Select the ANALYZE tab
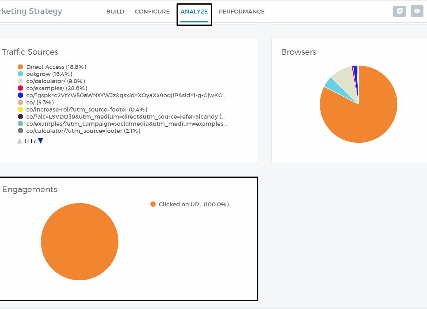The width and height of the screenshot is (427, 309). click(194, 11)
